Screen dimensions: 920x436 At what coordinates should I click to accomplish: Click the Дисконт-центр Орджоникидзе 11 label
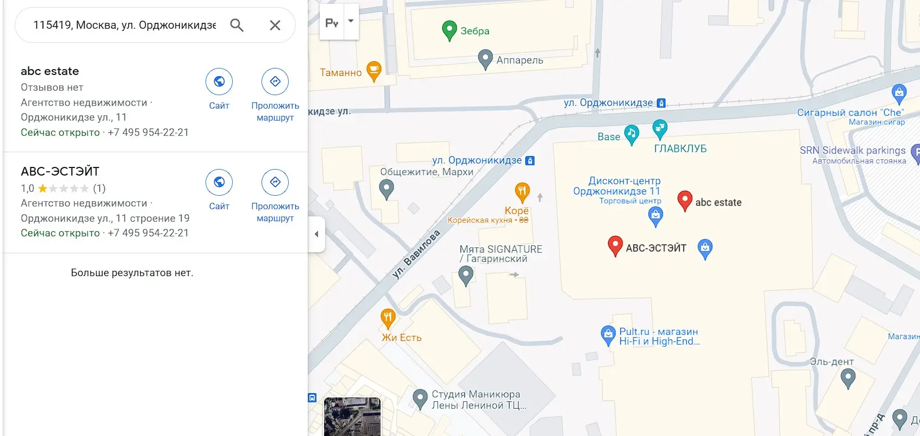tap(617, 186)
